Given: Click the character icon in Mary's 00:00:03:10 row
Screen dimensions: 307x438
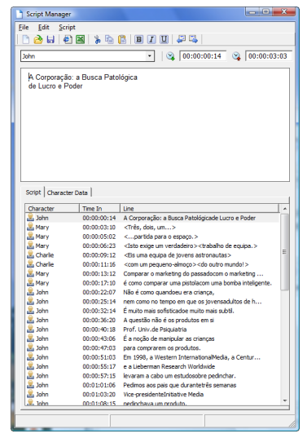Looking at the screenshot, I should pos(30,227).
